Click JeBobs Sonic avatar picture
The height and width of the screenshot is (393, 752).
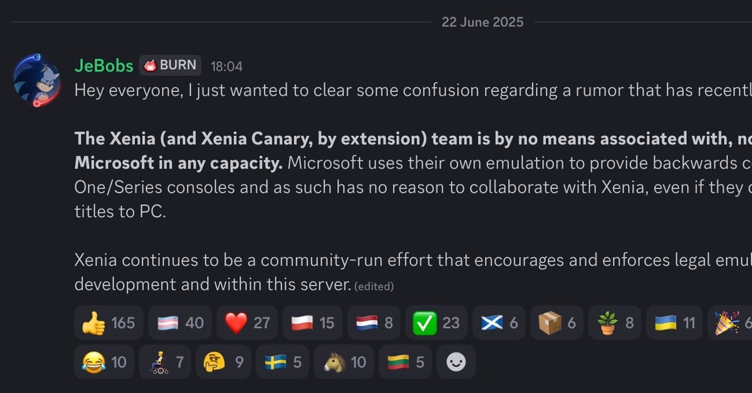click(37, 80)
